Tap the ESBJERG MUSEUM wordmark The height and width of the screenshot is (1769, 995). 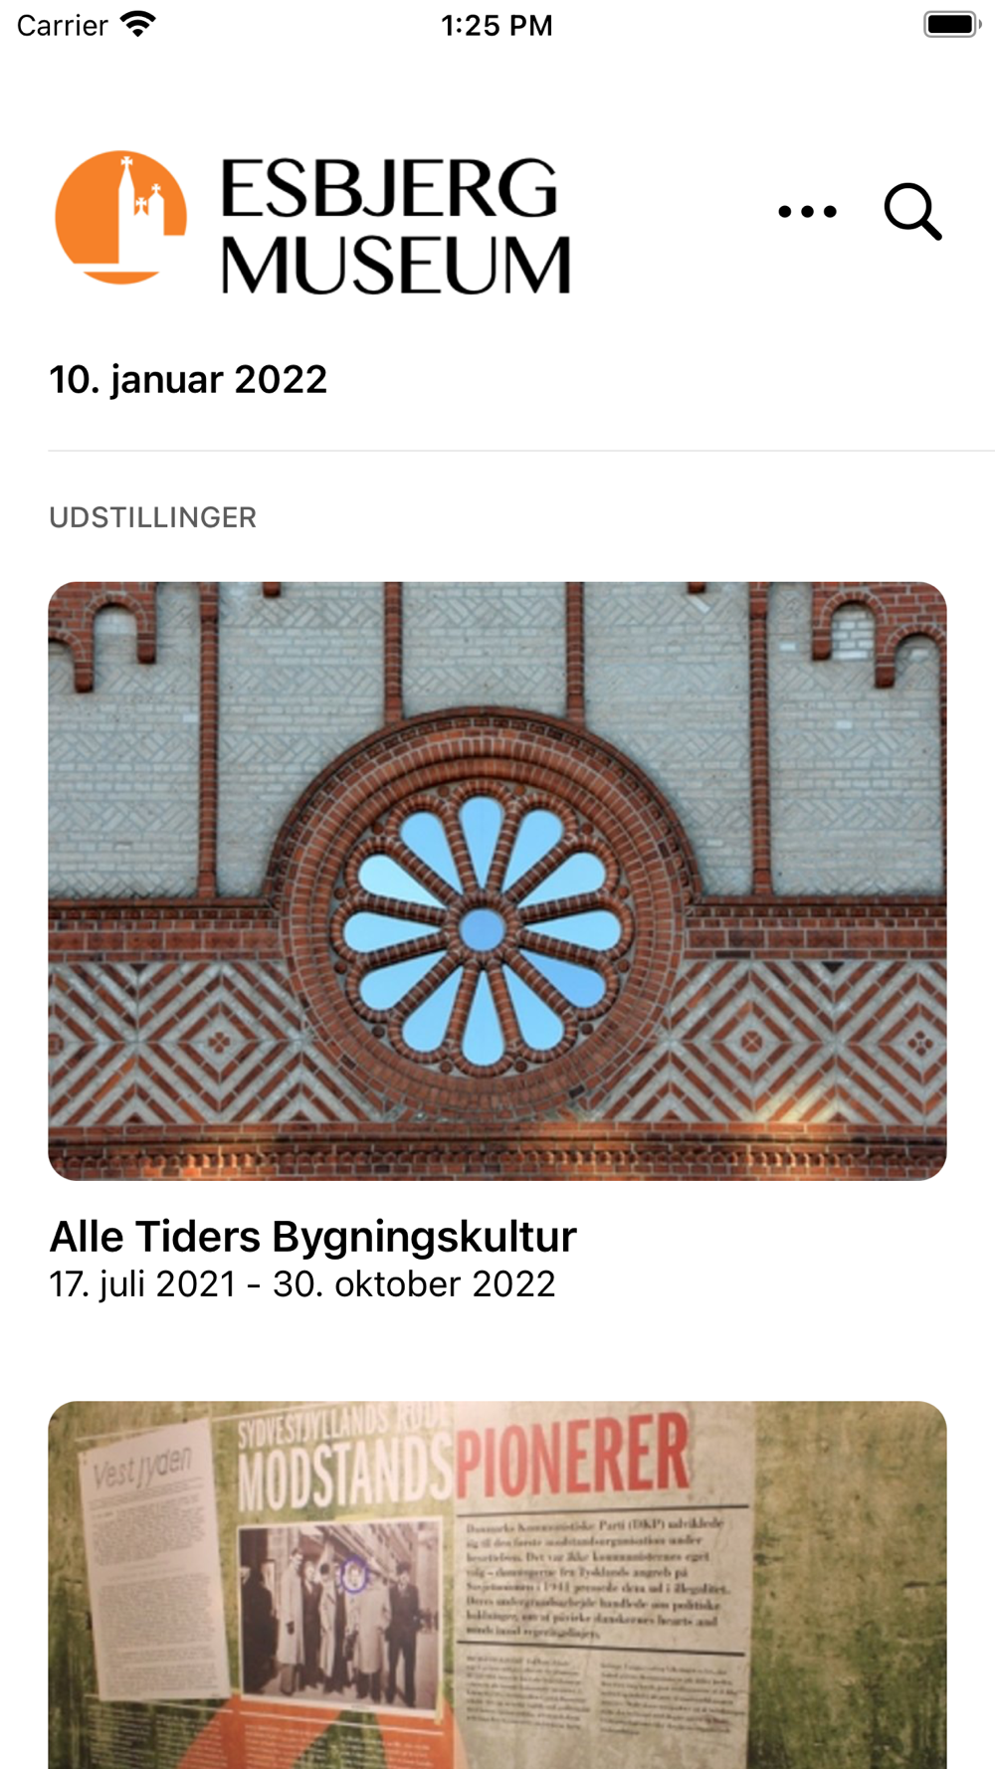click(x=395, y=225)
